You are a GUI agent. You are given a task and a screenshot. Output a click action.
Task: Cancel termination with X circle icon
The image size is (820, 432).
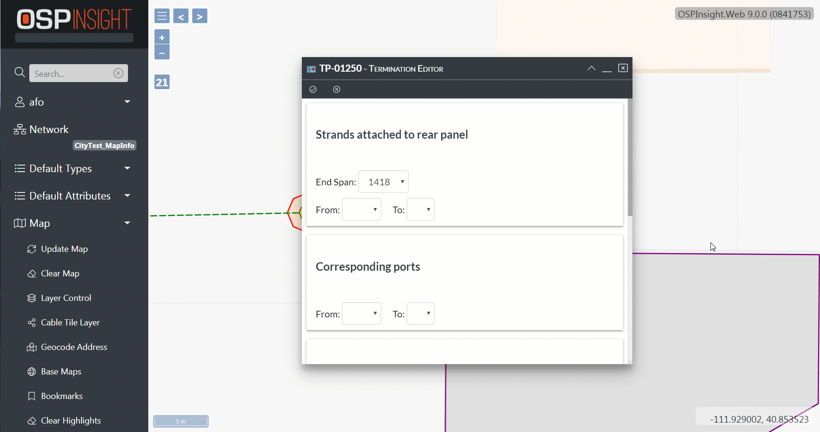point(336,90)
